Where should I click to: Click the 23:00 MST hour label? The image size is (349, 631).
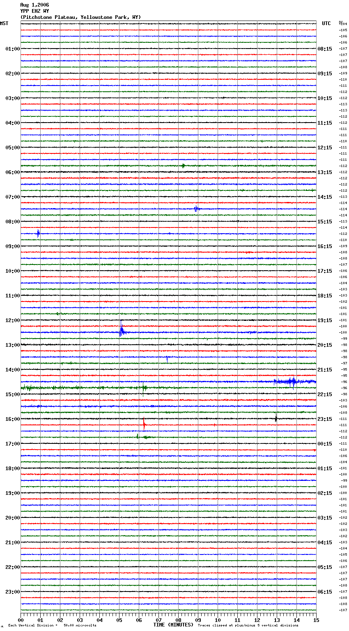click(x=13, y=592)
